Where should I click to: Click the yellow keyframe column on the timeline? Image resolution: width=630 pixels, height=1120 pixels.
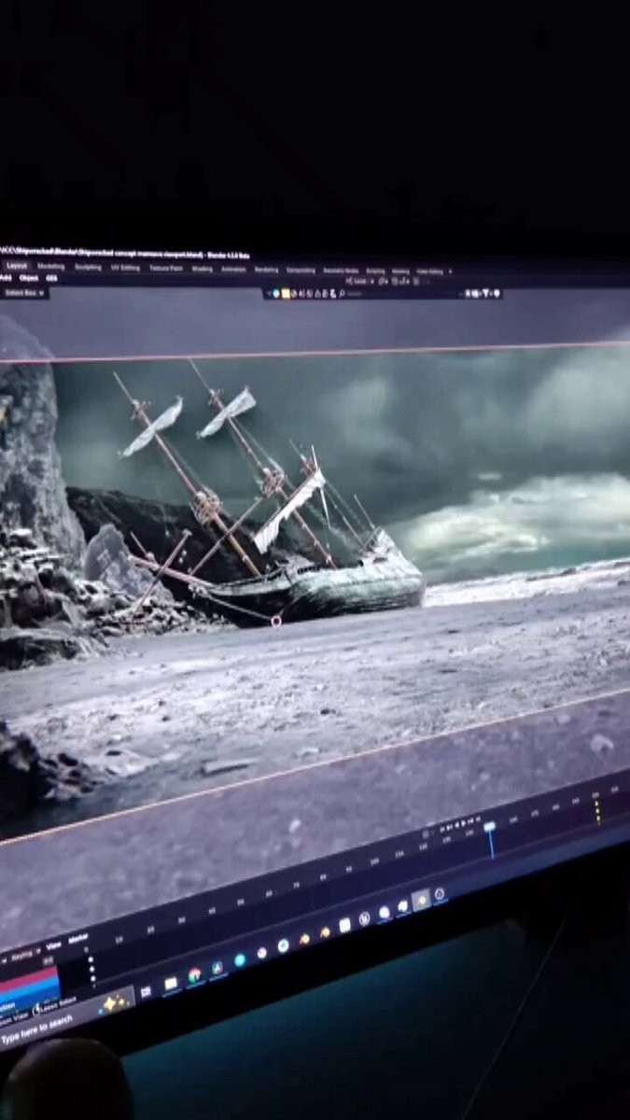[597, 811]
